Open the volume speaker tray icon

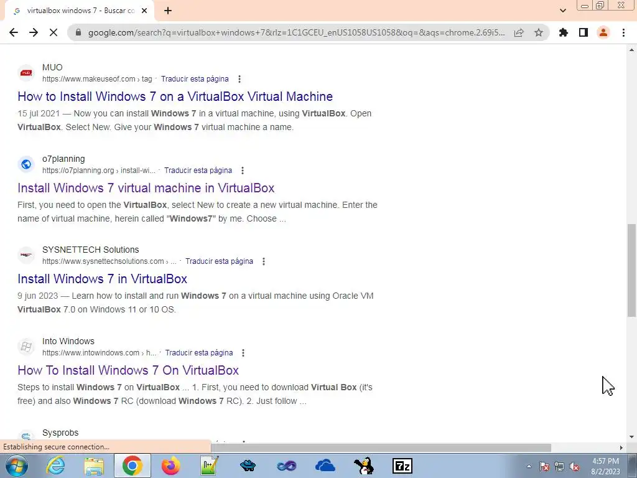pyautogui.click(x=574, y=466)
